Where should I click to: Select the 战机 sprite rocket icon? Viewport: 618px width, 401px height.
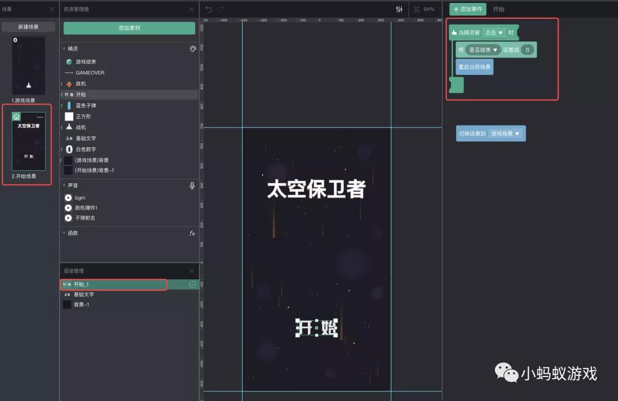[69, 127]
